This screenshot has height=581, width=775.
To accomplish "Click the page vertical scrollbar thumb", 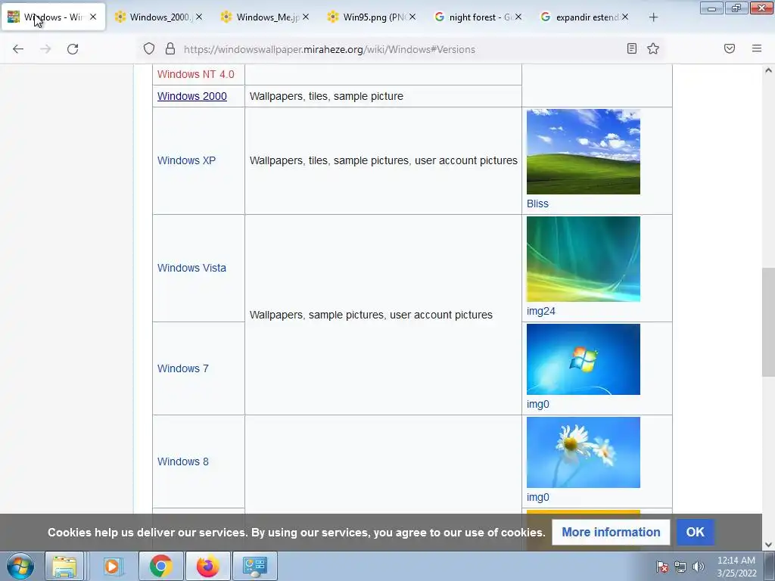I will click(x=768, y=322).
